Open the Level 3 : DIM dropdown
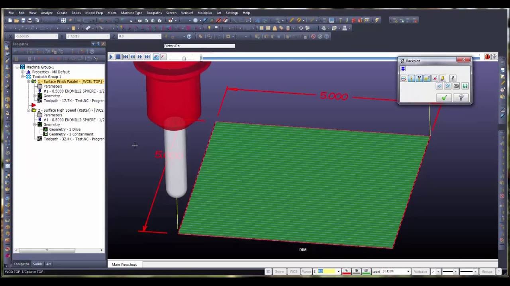The height and width of the screenshot is (286, 510). click(x=408, y=272)
